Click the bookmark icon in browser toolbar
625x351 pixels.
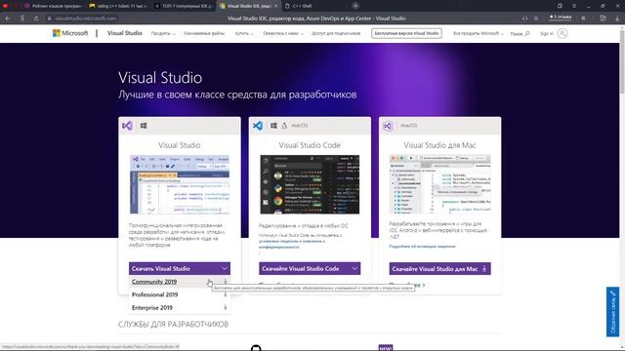[584, 19]
